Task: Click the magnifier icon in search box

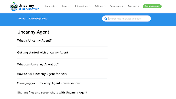Action: (106, 19)
